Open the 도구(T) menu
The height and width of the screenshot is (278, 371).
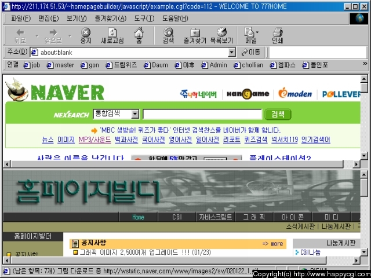[x=144, y=19]
